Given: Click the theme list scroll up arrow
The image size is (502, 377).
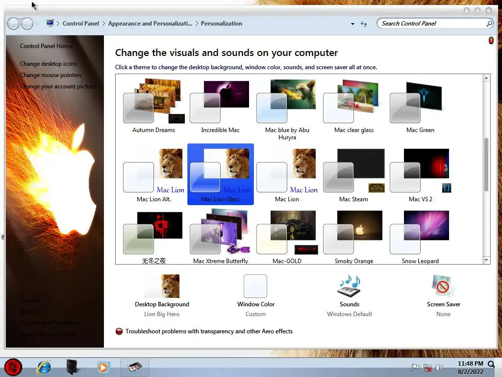Looking at the screenshot, I should pyautogui.click(x=486, y=78).
